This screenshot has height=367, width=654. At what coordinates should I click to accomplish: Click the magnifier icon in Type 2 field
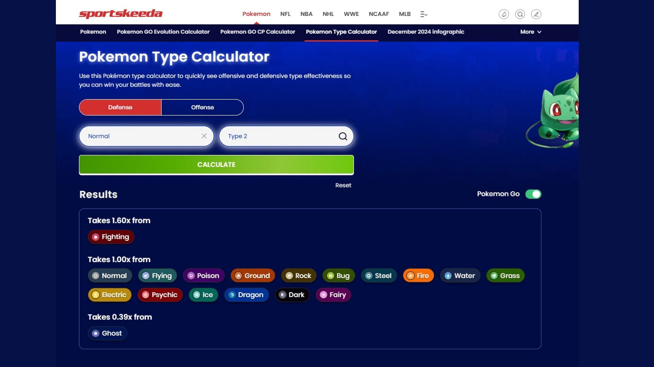[x=343, y=136]
